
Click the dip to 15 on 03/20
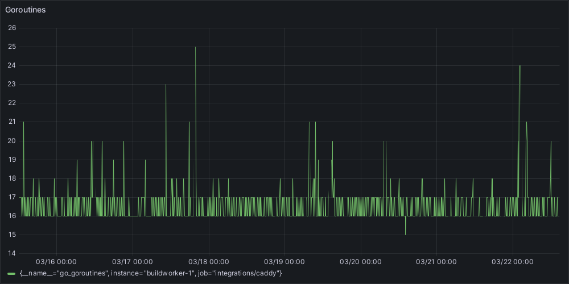click(405, 234)
